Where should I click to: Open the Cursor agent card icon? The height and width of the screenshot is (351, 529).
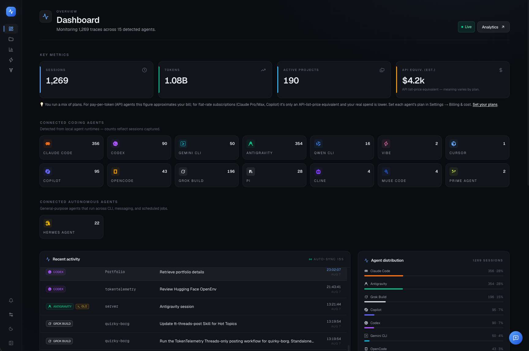coord(454,144)
